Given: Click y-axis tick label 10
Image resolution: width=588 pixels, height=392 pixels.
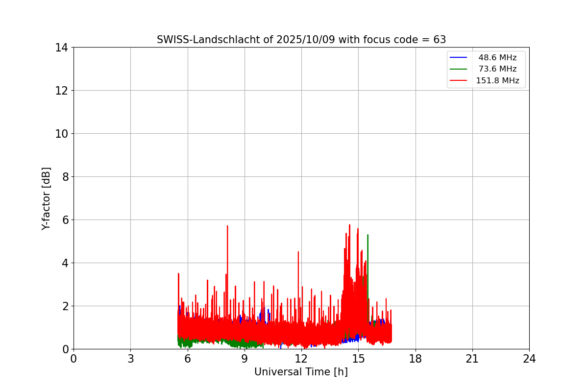Looking at the screenshot, I should point(62,134).
